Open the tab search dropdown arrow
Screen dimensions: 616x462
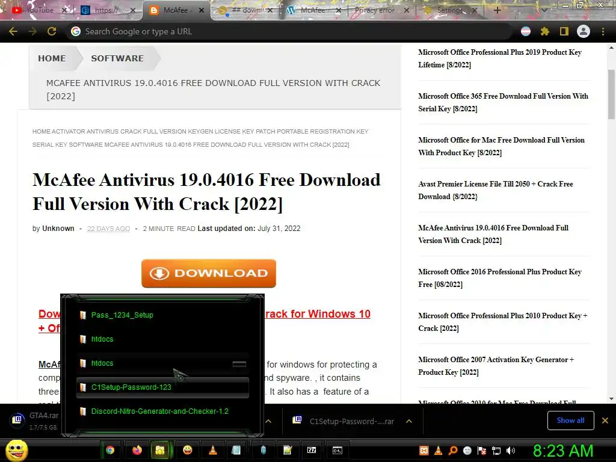tap(544, 10)
